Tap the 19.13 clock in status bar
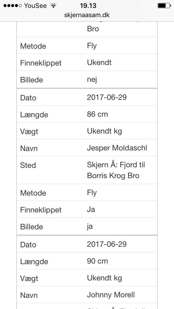Screen dimensions: 174x309 (88, 6)
